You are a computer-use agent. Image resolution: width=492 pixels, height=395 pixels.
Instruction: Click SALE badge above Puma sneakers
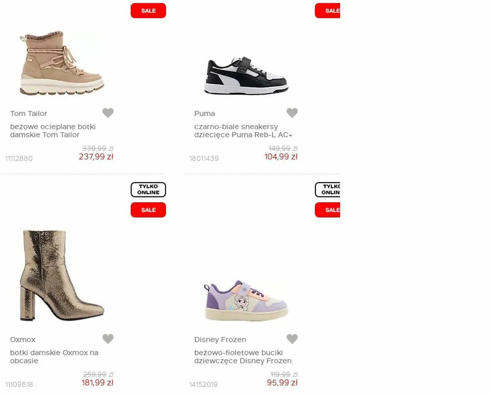[327, 11]
